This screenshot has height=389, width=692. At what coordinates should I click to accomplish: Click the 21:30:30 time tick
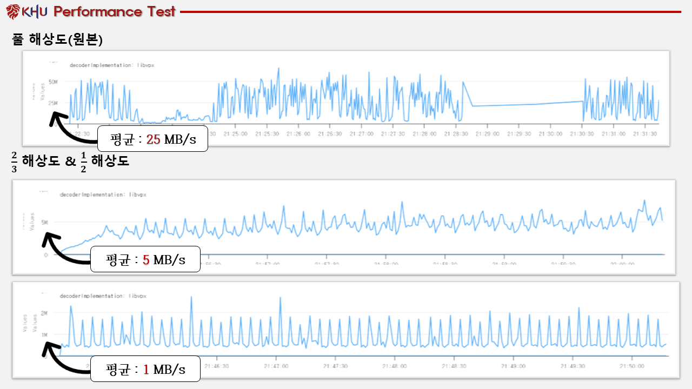click(583, 133)
